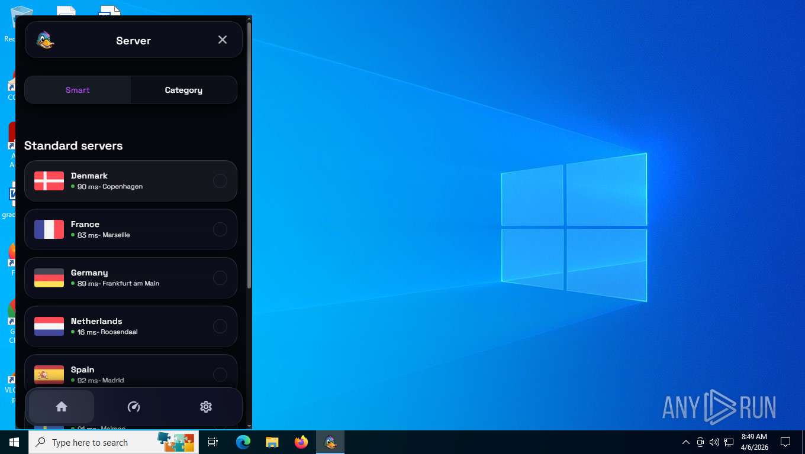Click "83 ms- Marseille" latency text
Image resolution: width=805 pixels, height=454 pixels.
tap(104, 235)
